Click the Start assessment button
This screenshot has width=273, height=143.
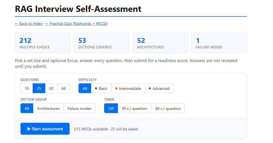[45, 129]
